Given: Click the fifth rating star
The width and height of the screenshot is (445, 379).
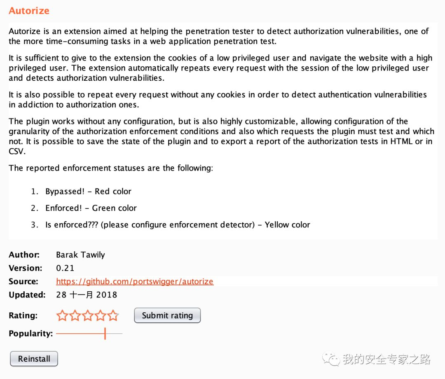Looking at the screenshot, I should click(113, 316).
